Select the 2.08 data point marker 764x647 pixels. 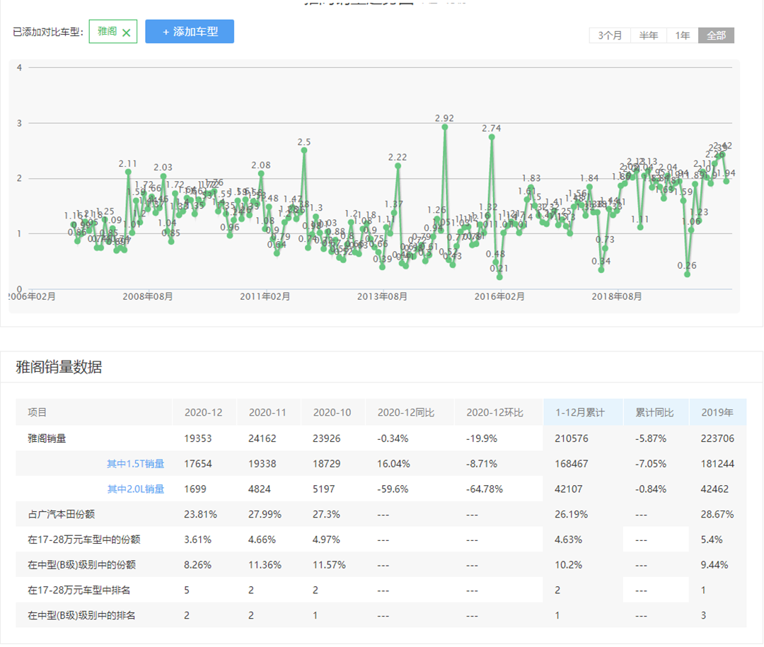[x=261, y=173]
